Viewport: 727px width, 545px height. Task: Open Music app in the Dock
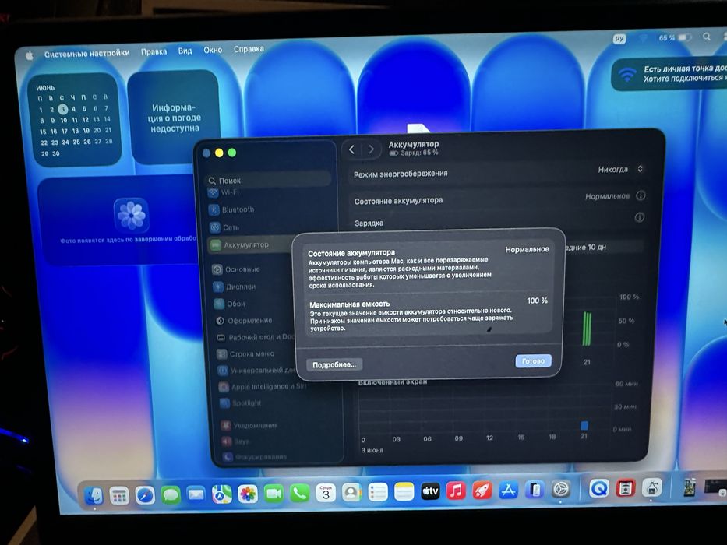point(456,490)
